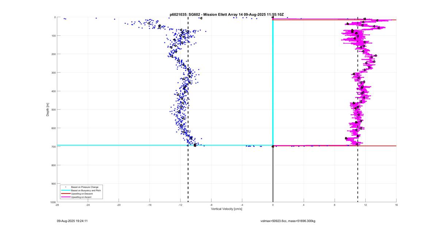
Task: Click the x-axis tick label '-12'
Action: (x=180, y=205)
